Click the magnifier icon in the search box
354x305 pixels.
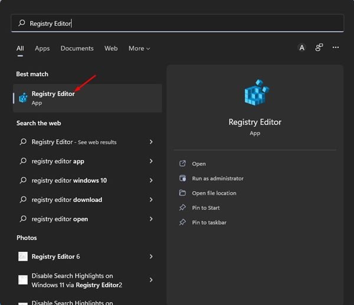click(x=22, y=23)
